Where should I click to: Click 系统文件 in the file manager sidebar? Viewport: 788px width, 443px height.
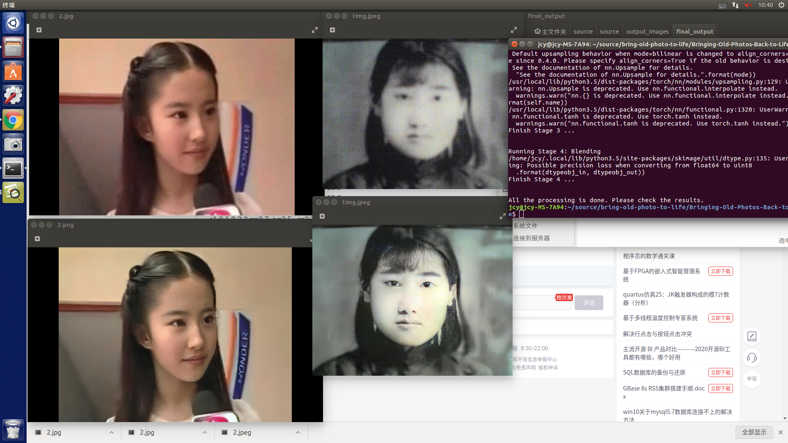[525, 226]
